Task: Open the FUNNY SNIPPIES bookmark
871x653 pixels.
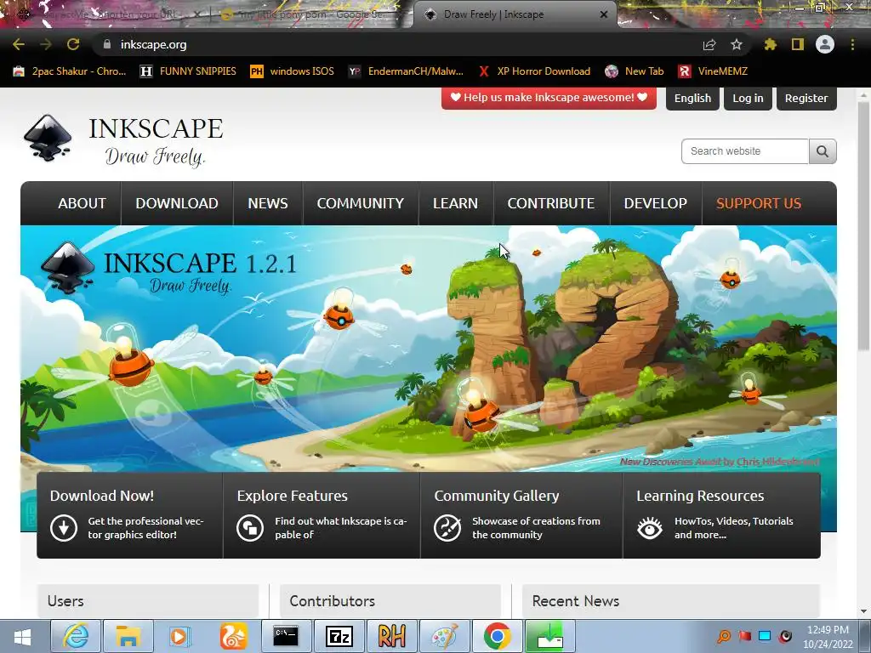Action: tap(188, 71)
